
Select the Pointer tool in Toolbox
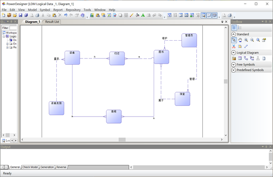click(234, 40)
